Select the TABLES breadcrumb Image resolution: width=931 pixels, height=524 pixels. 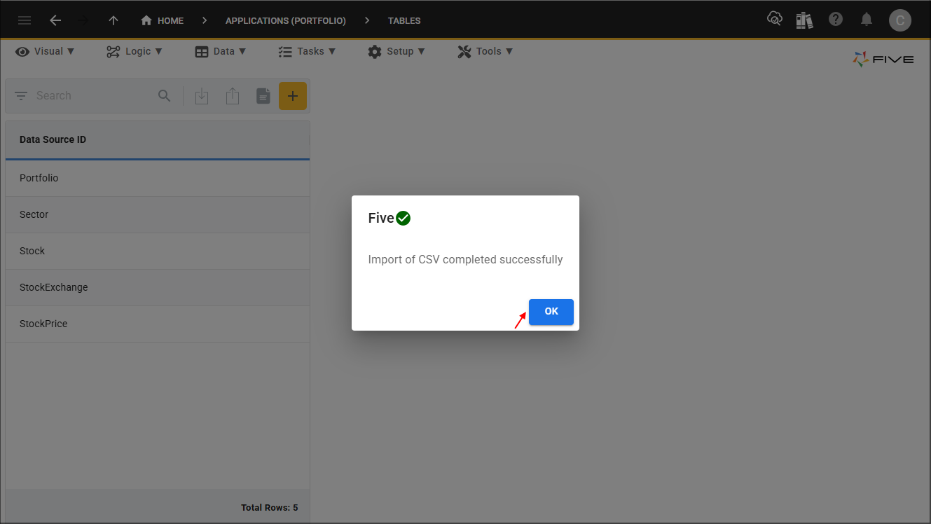point(404,21)
